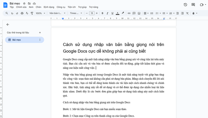Activate the paint format tool
This screenshot has width=208, height=118.
click(x=32, y=13)
